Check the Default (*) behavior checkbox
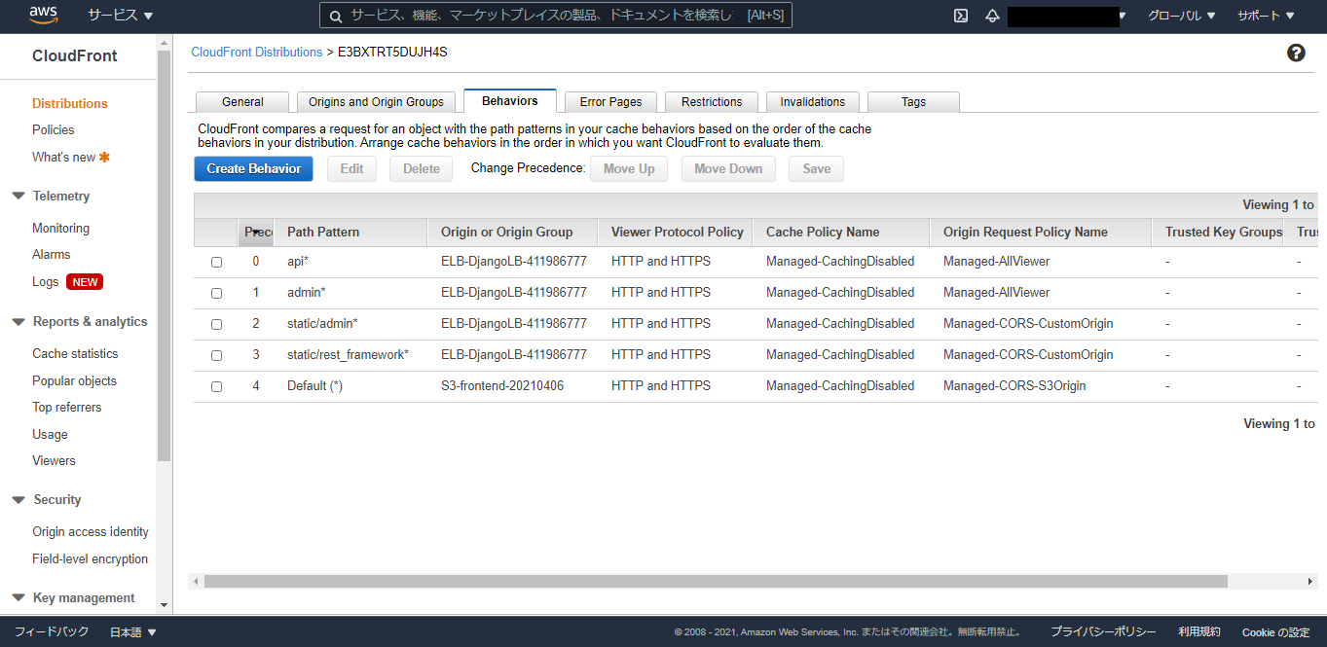Image resolution: width=1327 pixels, height=647 pixels. (216, 386)
